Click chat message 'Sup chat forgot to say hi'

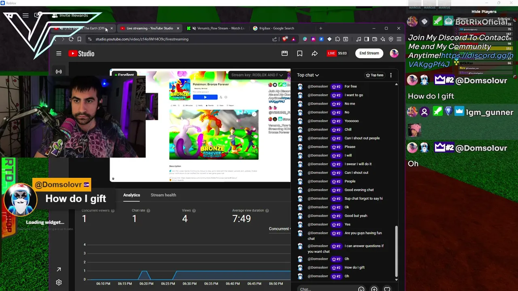point(363,198)
